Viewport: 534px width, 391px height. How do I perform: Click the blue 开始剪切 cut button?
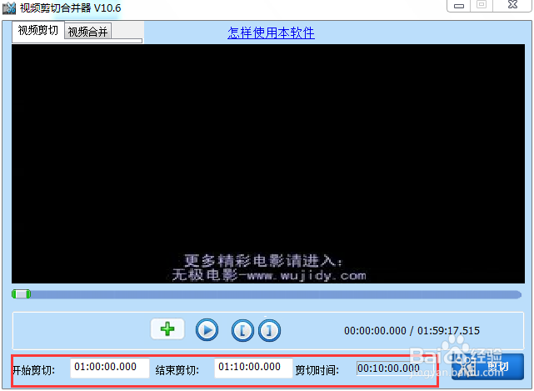tap(487, 367)
